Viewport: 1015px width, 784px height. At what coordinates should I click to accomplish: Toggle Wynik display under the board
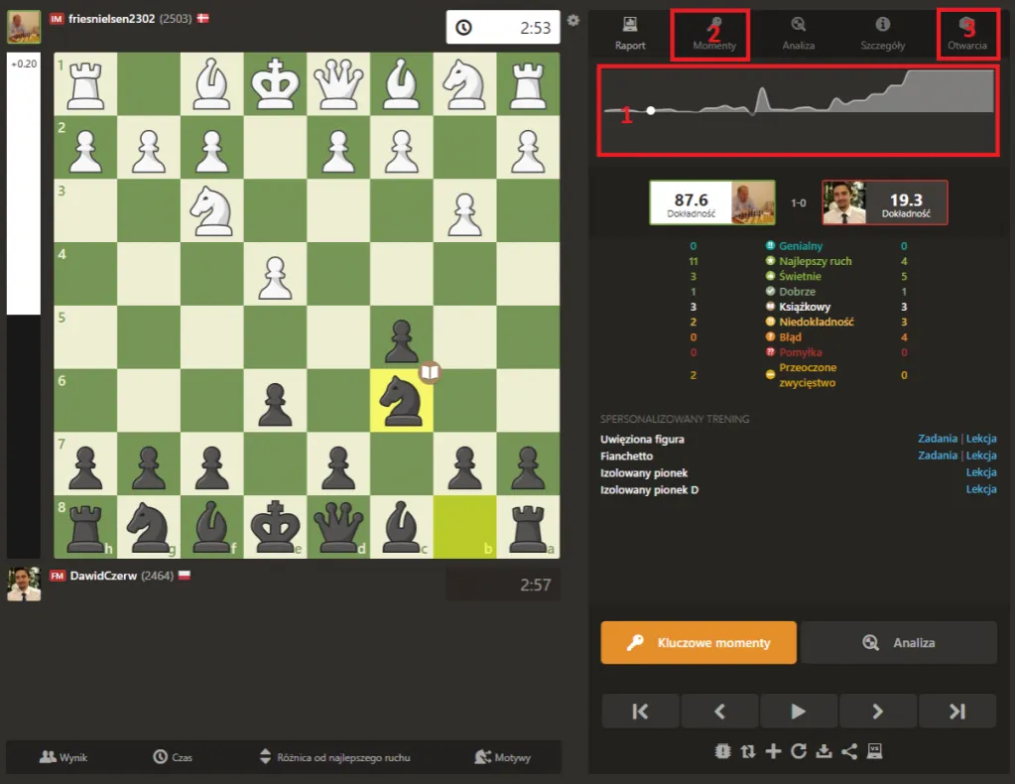point(63,757)
